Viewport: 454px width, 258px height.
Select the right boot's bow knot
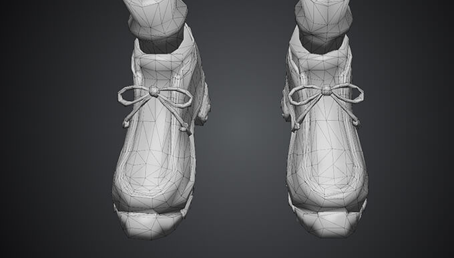click(326, 90)
